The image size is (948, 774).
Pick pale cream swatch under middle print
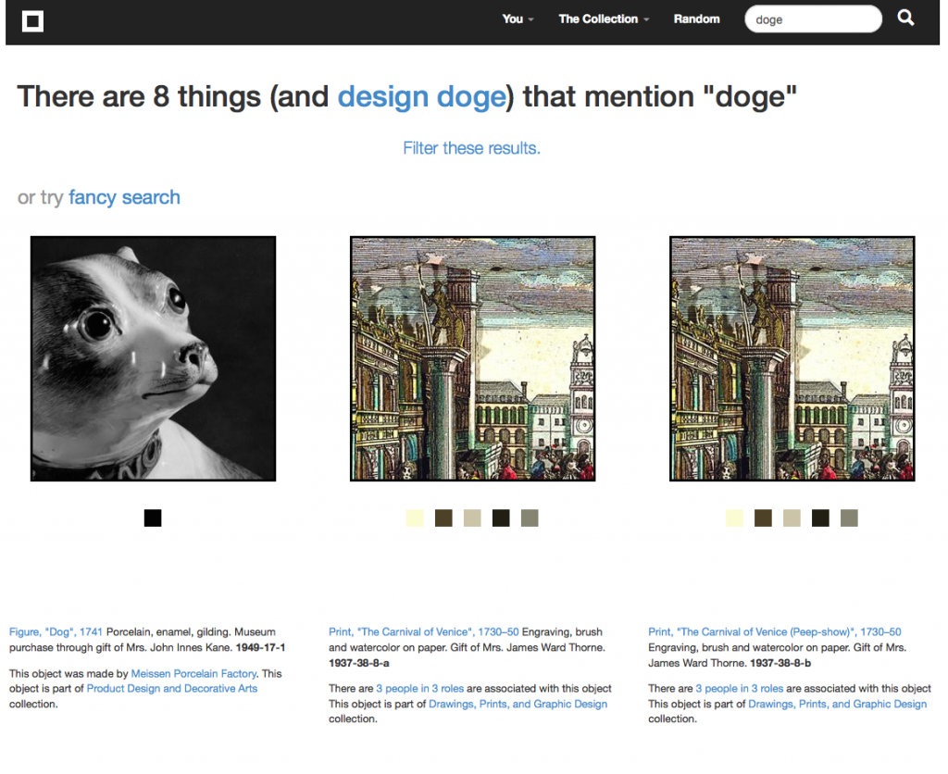click(x=415, y=518)
